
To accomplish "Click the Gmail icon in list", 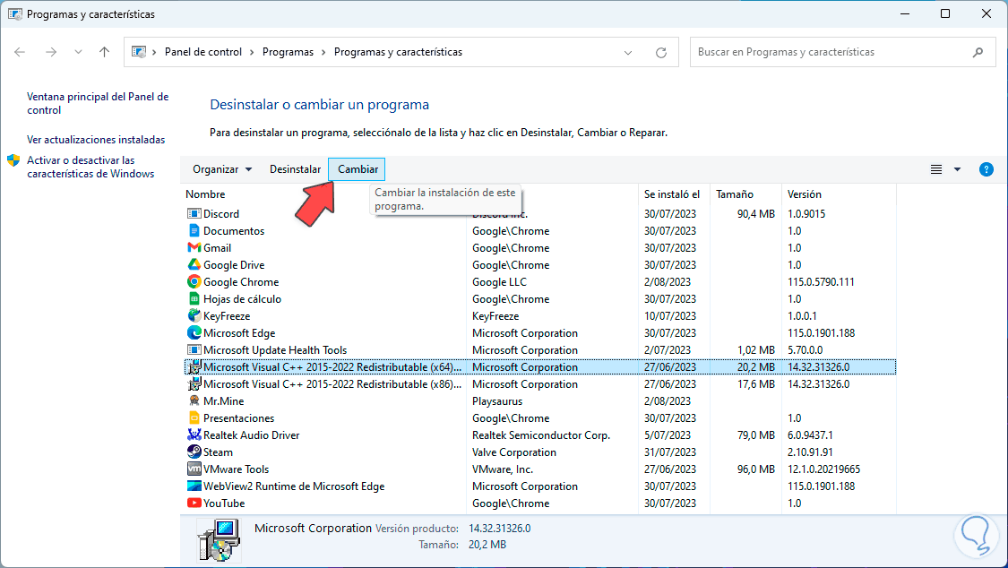I will coord(194,247).
